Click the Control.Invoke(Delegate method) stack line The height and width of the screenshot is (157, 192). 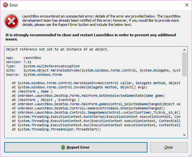tap(80, 87)
